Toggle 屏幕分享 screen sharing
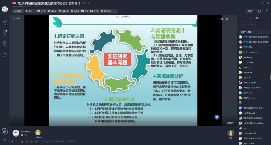 point(63,11)
